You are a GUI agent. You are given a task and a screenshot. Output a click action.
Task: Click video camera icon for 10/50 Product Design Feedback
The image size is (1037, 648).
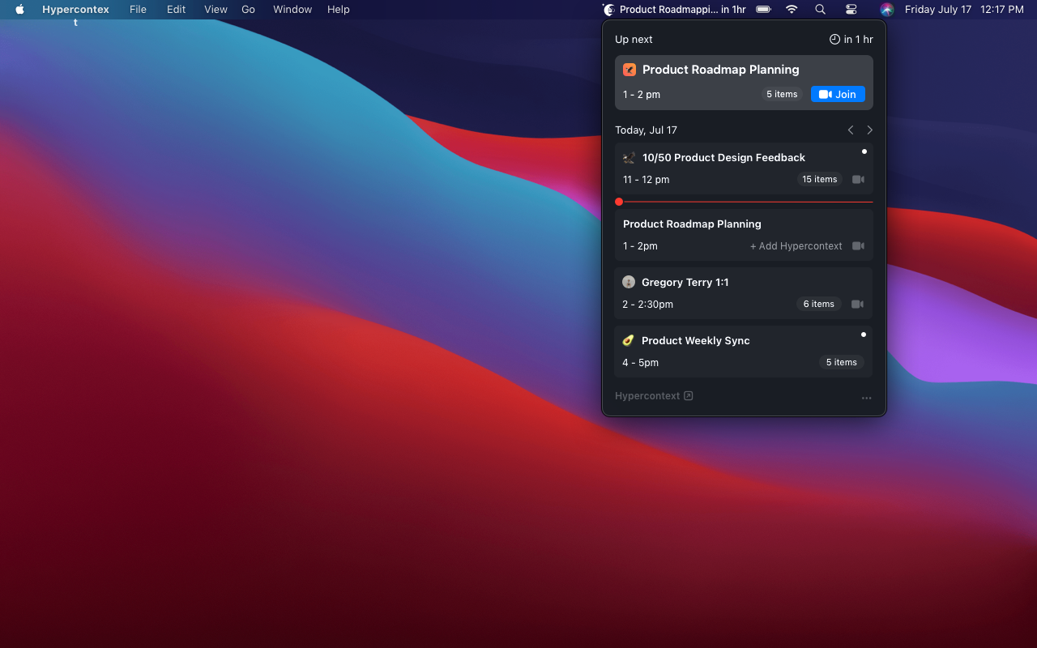click(x=858, y=180)
